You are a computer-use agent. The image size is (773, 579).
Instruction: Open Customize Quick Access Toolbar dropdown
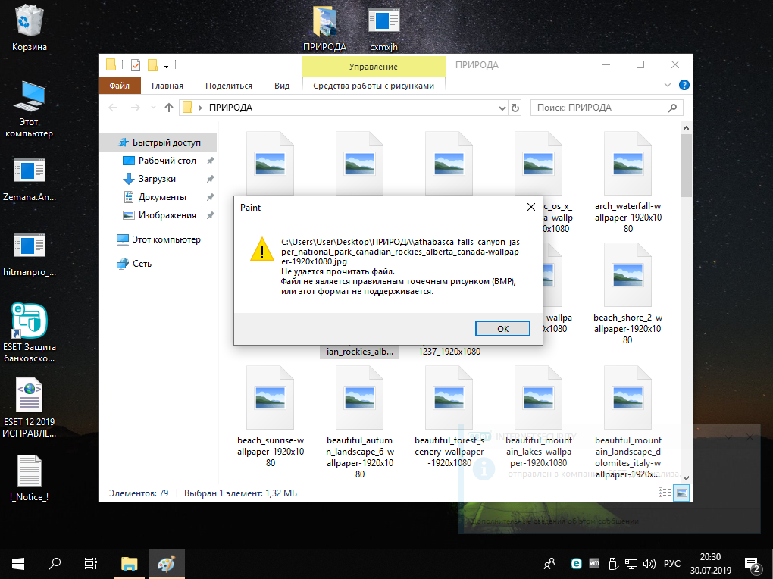point(166,65)
